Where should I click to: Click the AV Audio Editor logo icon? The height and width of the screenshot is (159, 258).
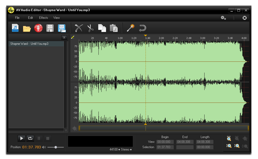click(x=11, y=10)
